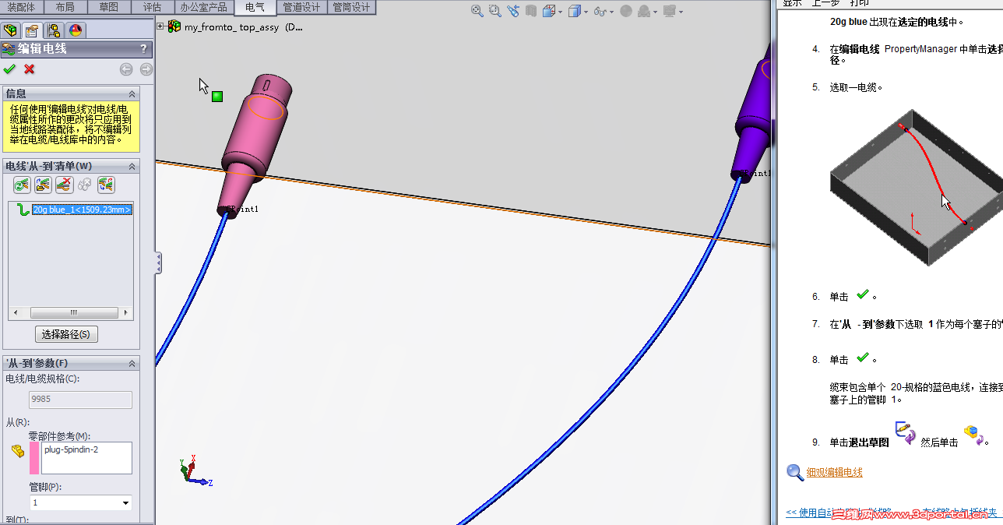Click the XYZ coordinate triad in the viewport
Viewport: 1003px width, 525px height.
(195, 470)
